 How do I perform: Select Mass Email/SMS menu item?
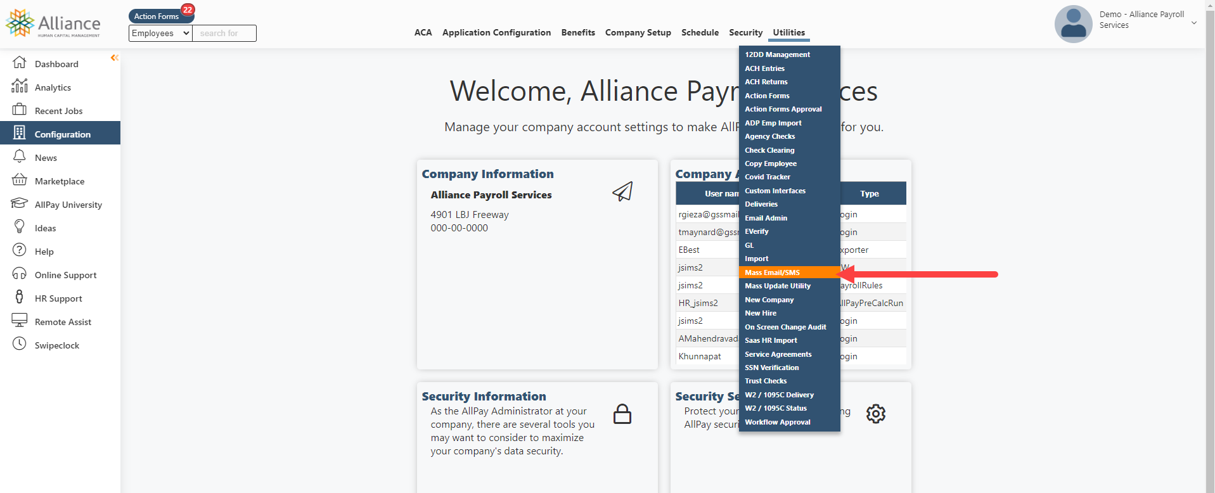[790, 272]
